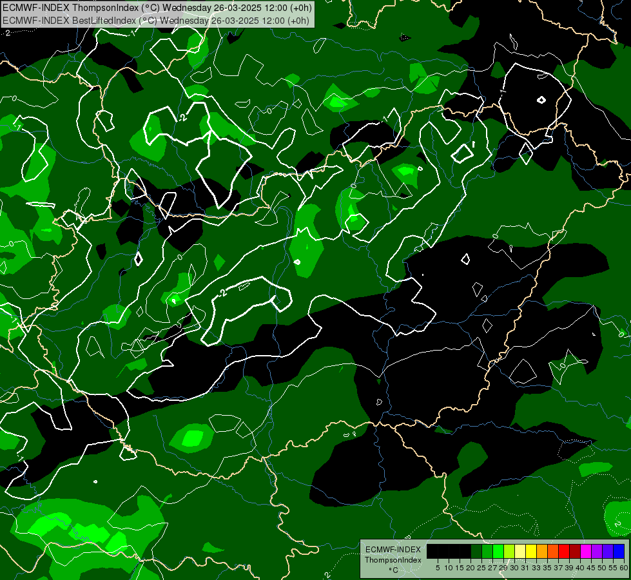
Task: Click legend scale value 29
Action: 503,568
